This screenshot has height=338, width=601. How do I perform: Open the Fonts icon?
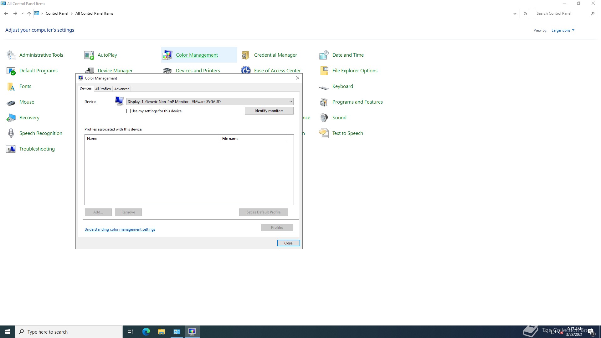pos(11,86)
